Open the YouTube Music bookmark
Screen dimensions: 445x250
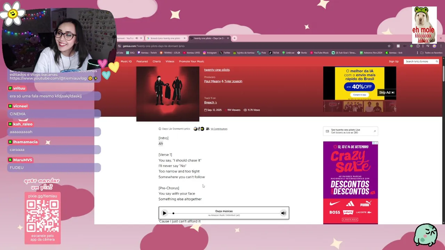tap(319, 53)
